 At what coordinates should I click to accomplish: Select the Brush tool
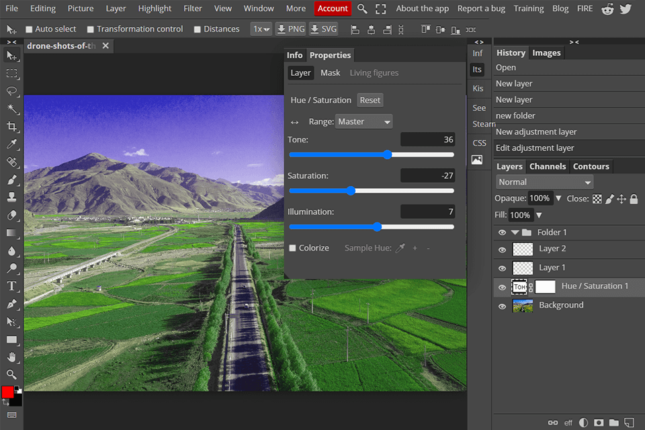(x=11, y=179)
